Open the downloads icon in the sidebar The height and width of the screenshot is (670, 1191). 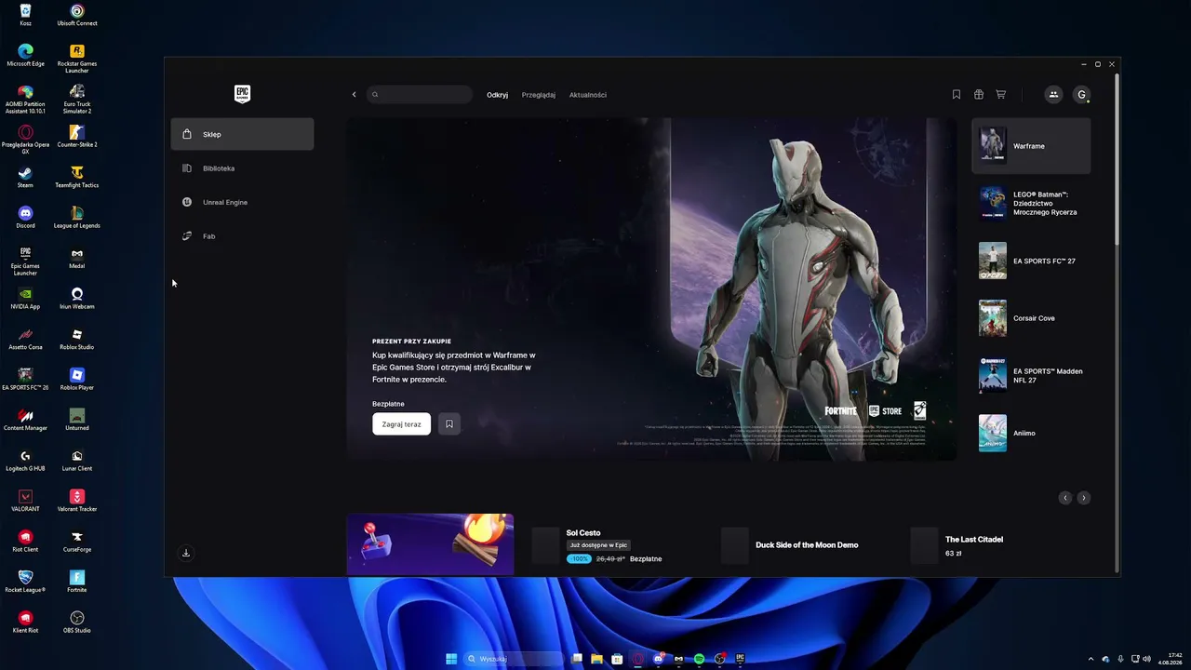coord(186,553)
